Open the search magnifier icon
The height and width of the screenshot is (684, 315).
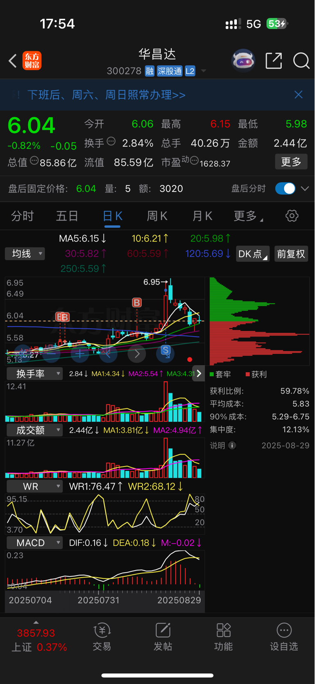pos(301,61)
